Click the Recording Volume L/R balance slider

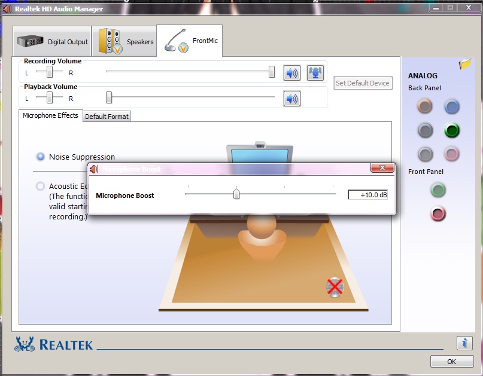click(x=49, y=72)
